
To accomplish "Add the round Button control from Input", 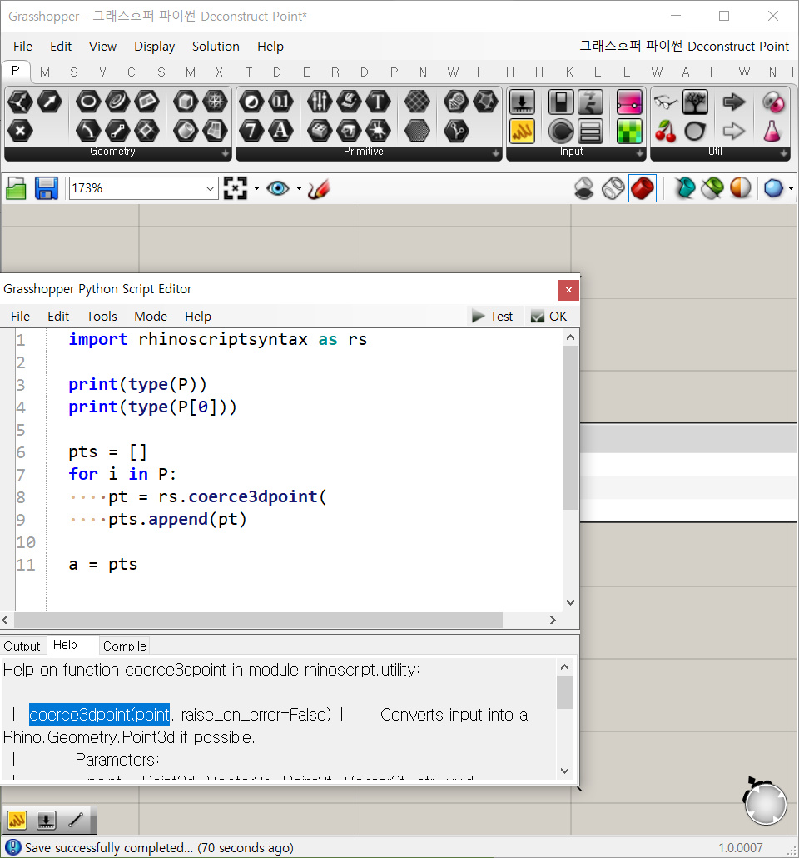I will [561, 132].
